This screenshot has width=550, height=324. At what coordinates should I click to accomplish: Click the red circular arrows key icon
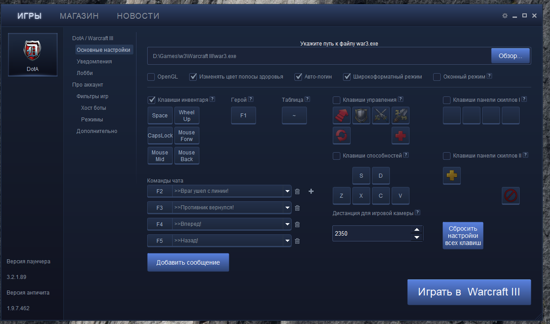(x=342, y=135)
